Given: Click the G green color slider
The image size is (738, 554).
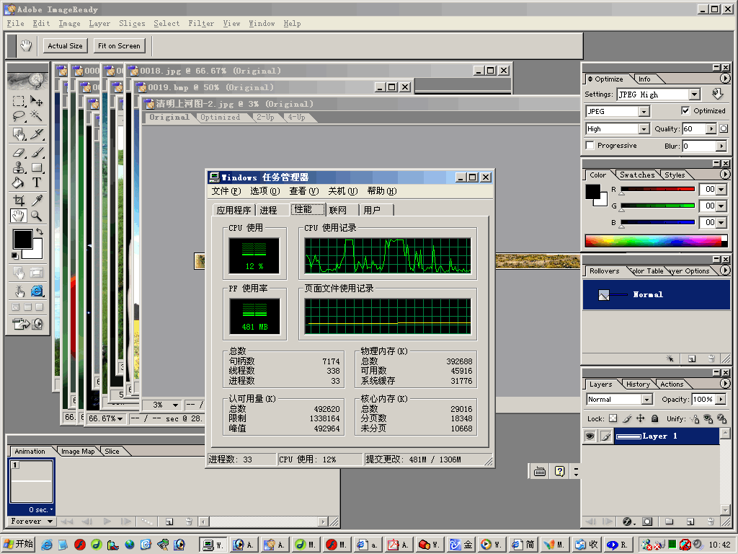Looking at the screenshot, I should (x=657, y=206).
